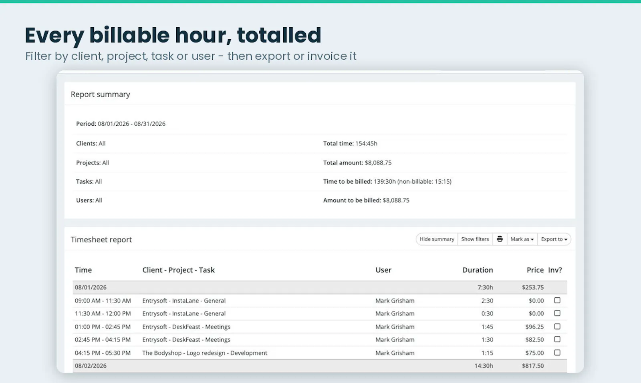This screenshot has width=641, height=383.
Task: Click the 14:30h daily duration total
Action: coord(484,366)
